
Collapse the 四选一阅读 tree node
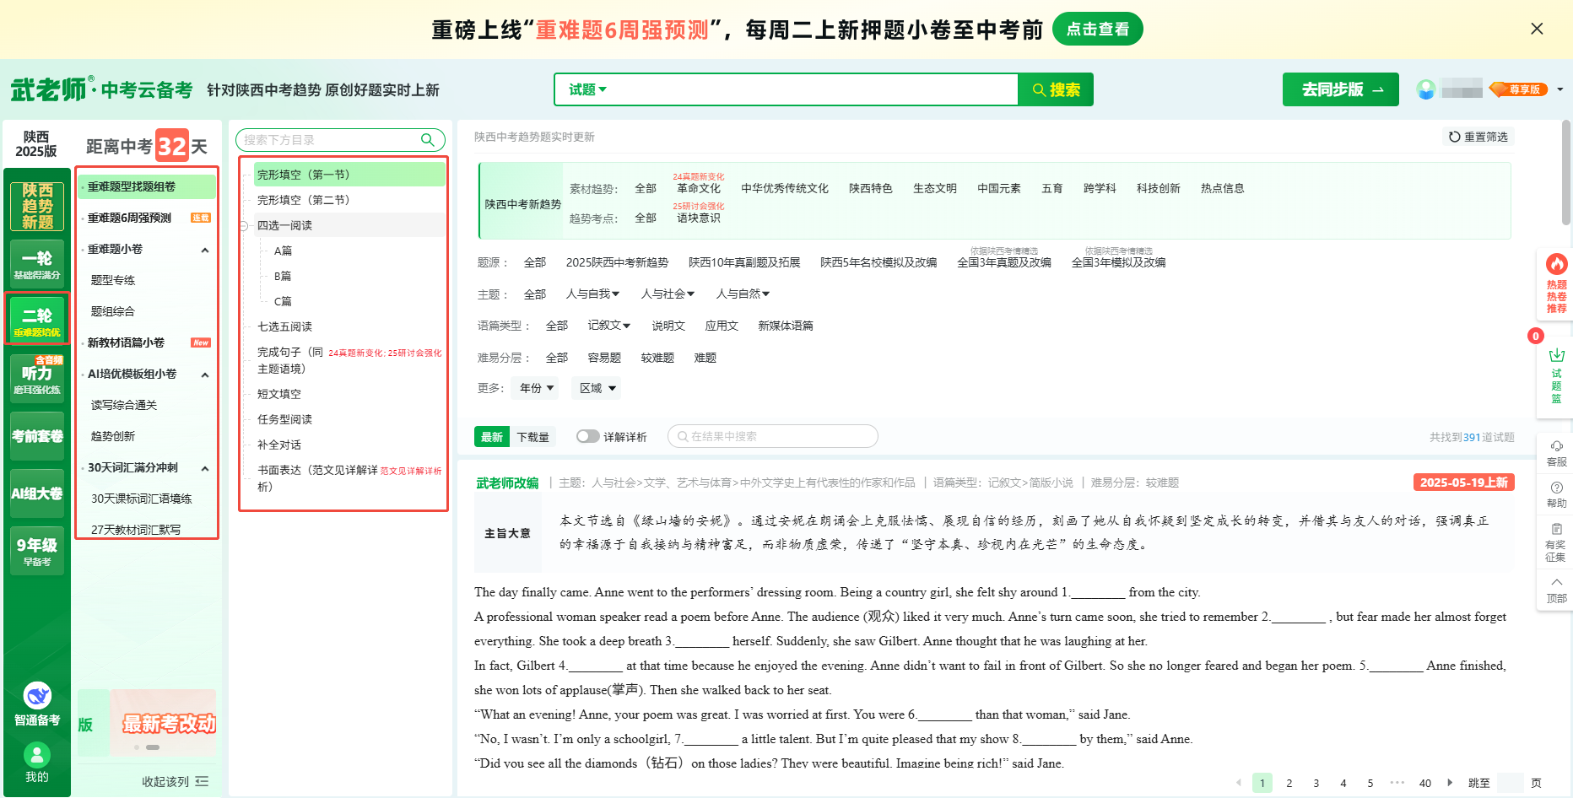coord(244,225)
